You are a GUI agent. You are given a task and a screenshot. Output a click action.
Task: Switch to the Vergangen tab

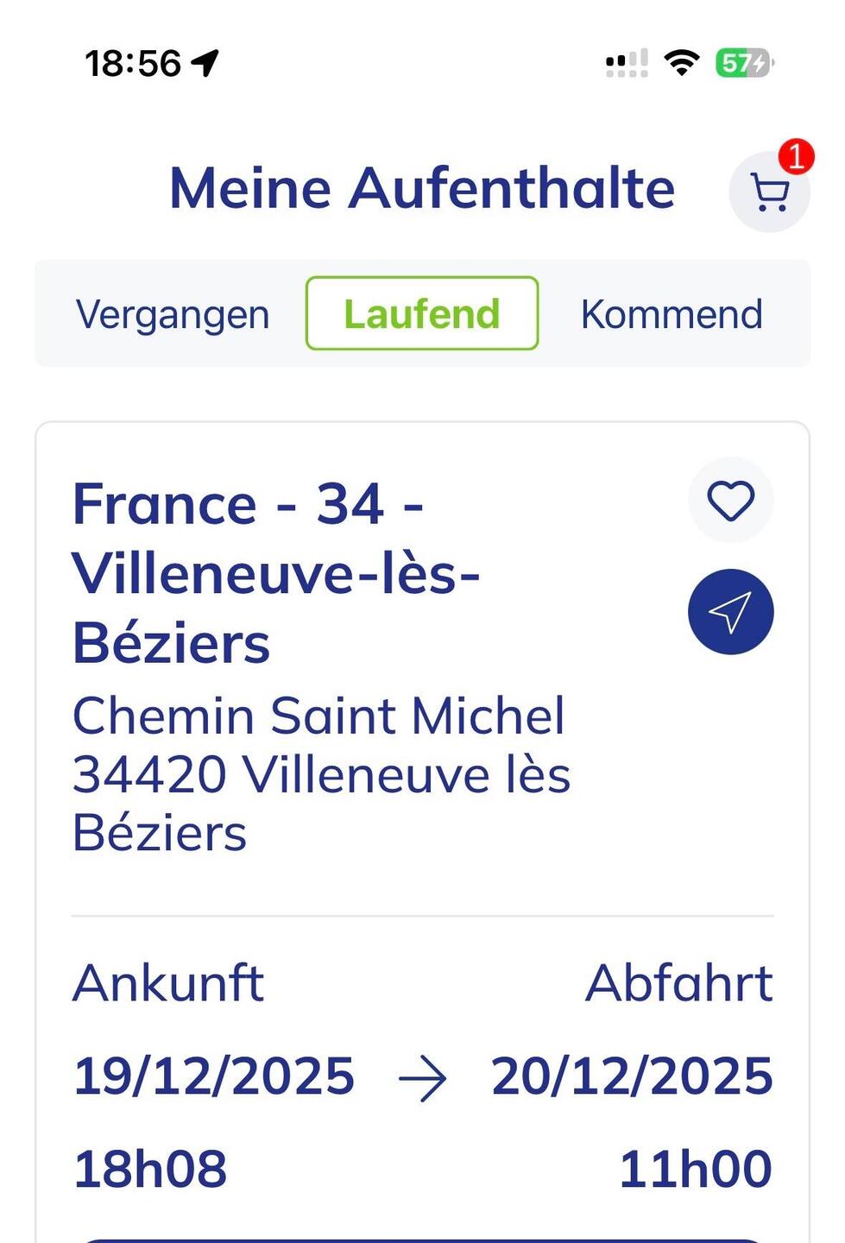click(x=173, y=314)
